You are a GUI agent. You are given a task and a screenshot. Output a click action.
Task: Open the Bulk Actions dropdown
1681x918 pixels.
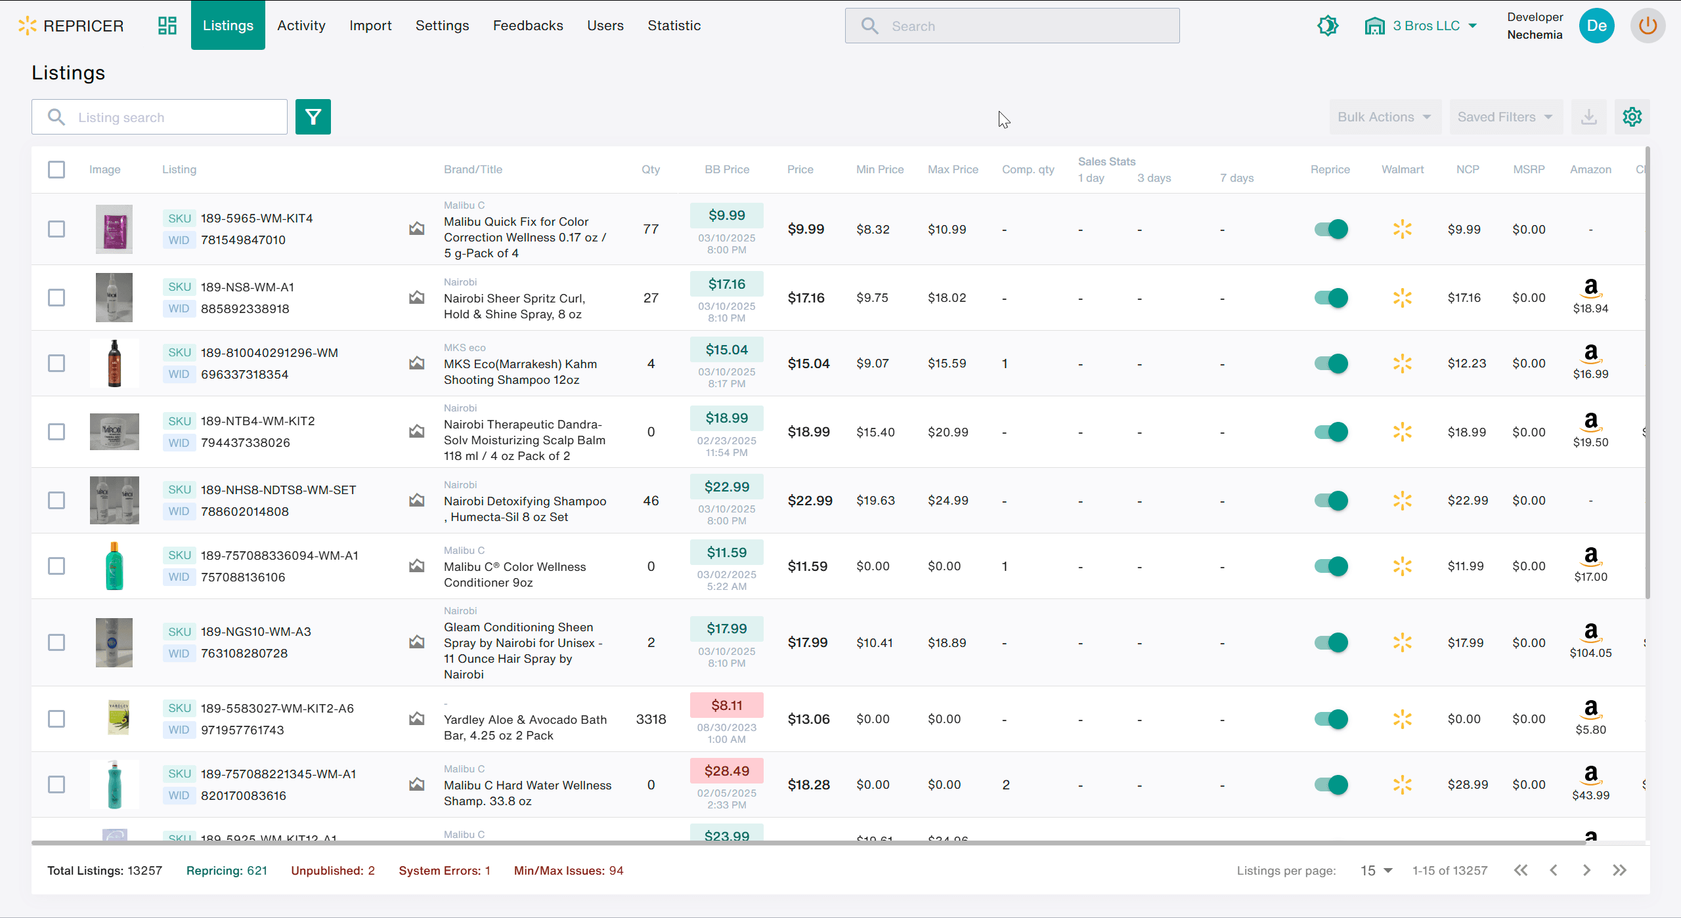[1386, 117]
